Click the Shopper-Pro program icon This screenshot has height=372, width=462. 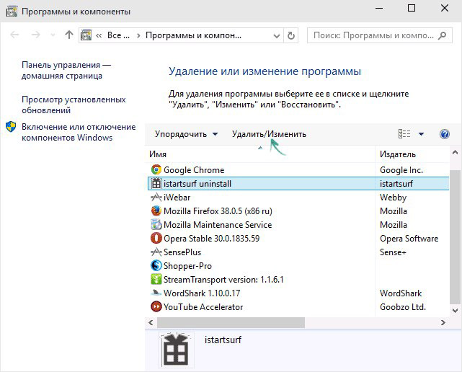click(x=155, y=266)
